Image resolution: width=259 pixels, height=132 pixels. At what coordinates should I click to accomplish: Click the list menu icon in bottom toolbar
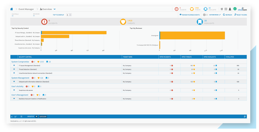pos(21,116)
